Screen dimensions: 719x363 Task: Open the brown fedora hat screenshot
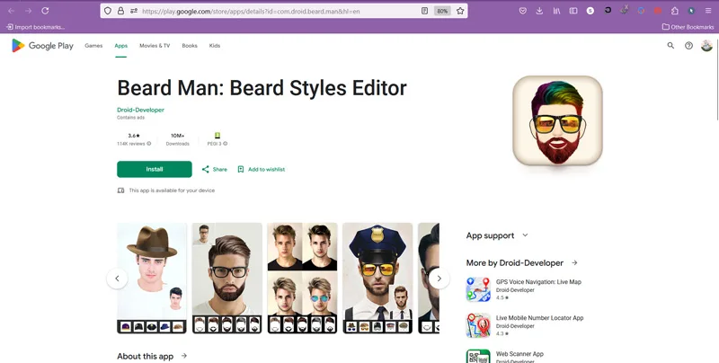point(152,279)
